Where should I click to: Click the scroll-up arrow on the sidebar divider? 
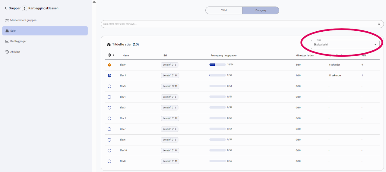[94, 2]
